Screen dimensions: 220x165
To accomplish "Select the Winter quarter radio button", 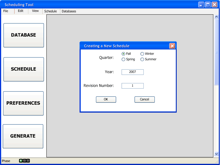I will 142,54.
